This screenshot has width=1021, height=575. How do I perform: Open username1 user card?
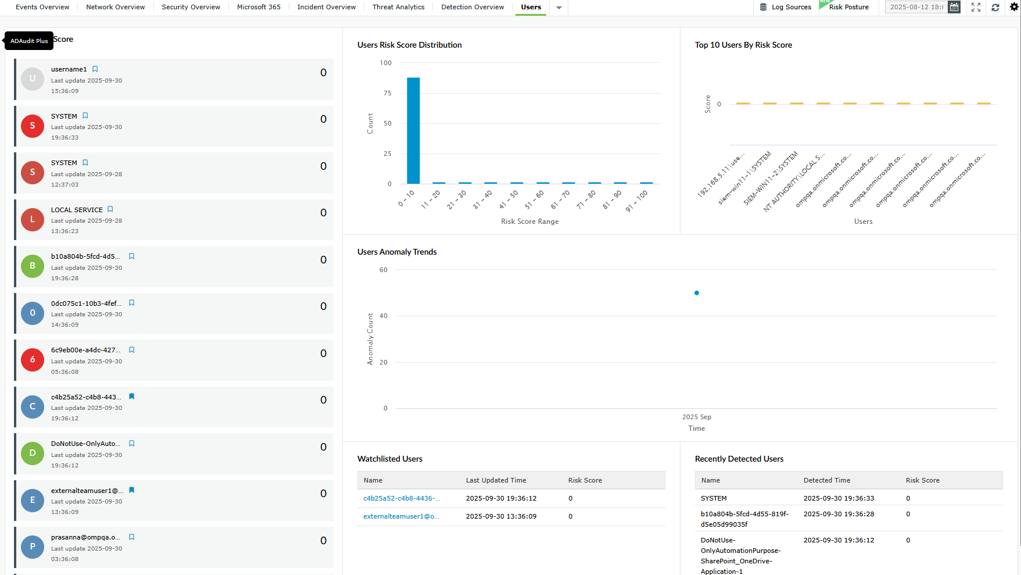[174, 80]
